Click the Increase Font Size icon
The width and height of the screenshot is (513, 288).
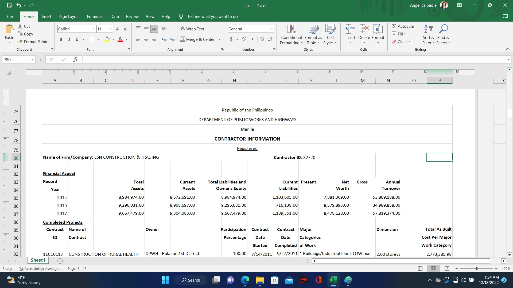tap(118, 29)
